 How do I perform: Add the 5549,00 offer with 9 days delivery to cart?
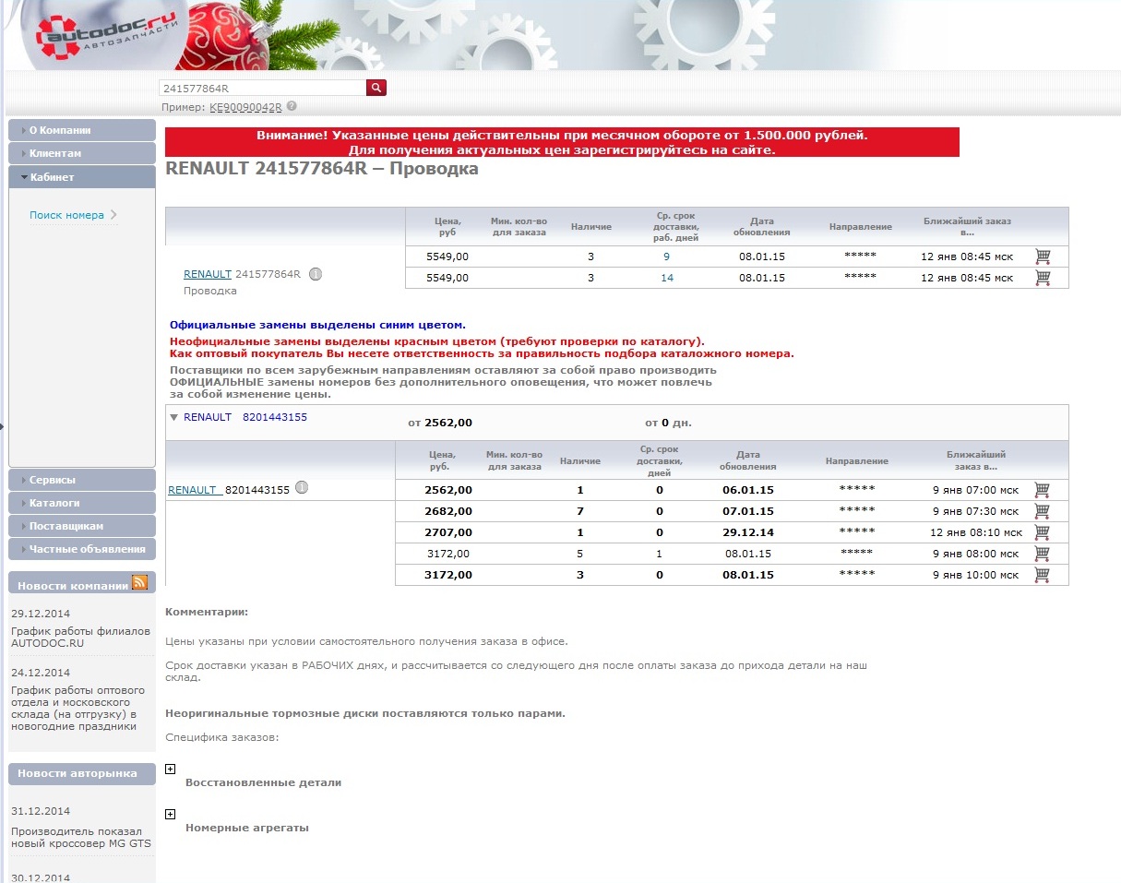pyautogui.click(x=1043, y=256)
